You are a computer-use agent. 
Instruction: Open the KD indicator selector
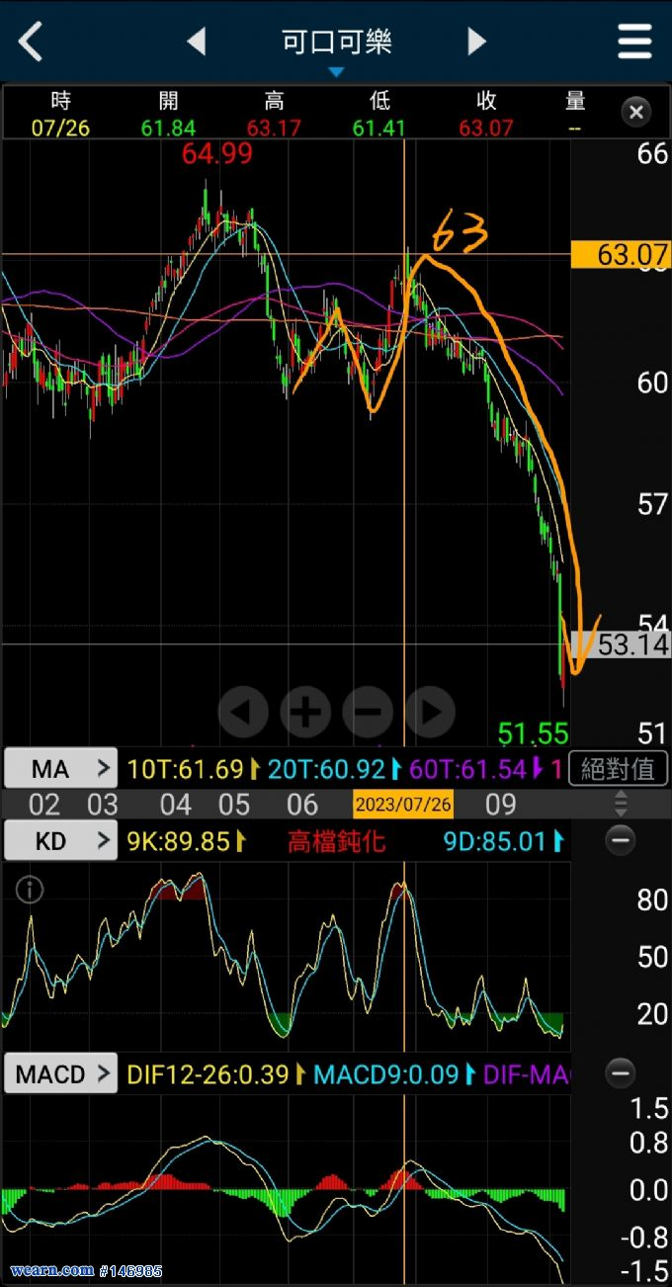click(61, 841)
